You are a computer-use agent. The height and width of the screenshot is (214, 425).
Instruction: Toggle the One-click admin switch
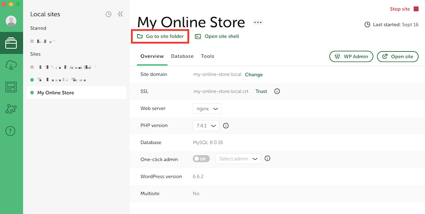201,159
